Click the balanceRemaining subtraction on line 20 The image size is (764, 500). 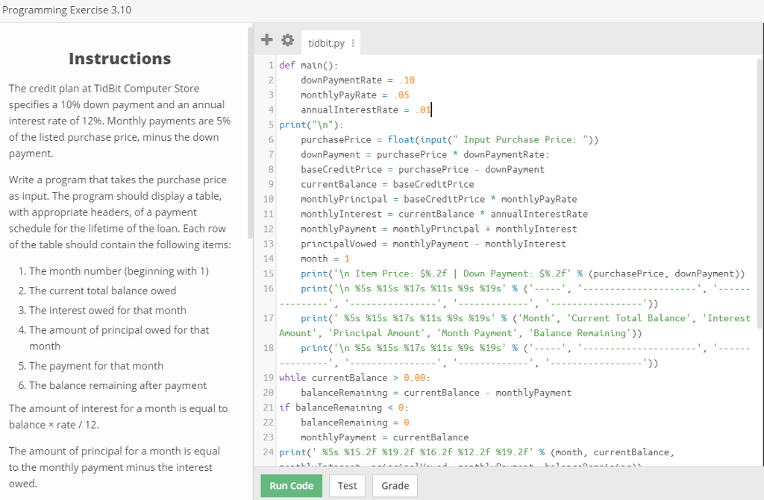click(x=436, y=393)
